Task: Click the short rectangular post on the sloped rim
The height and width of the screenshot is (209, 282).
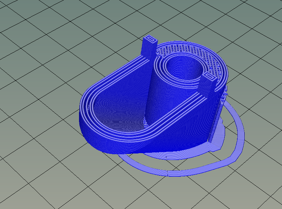Action: 207,85
